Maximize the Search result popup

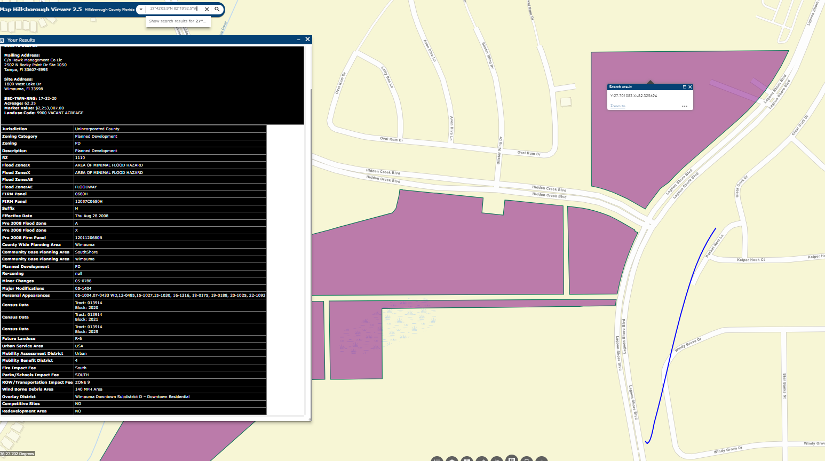(684, 87)
